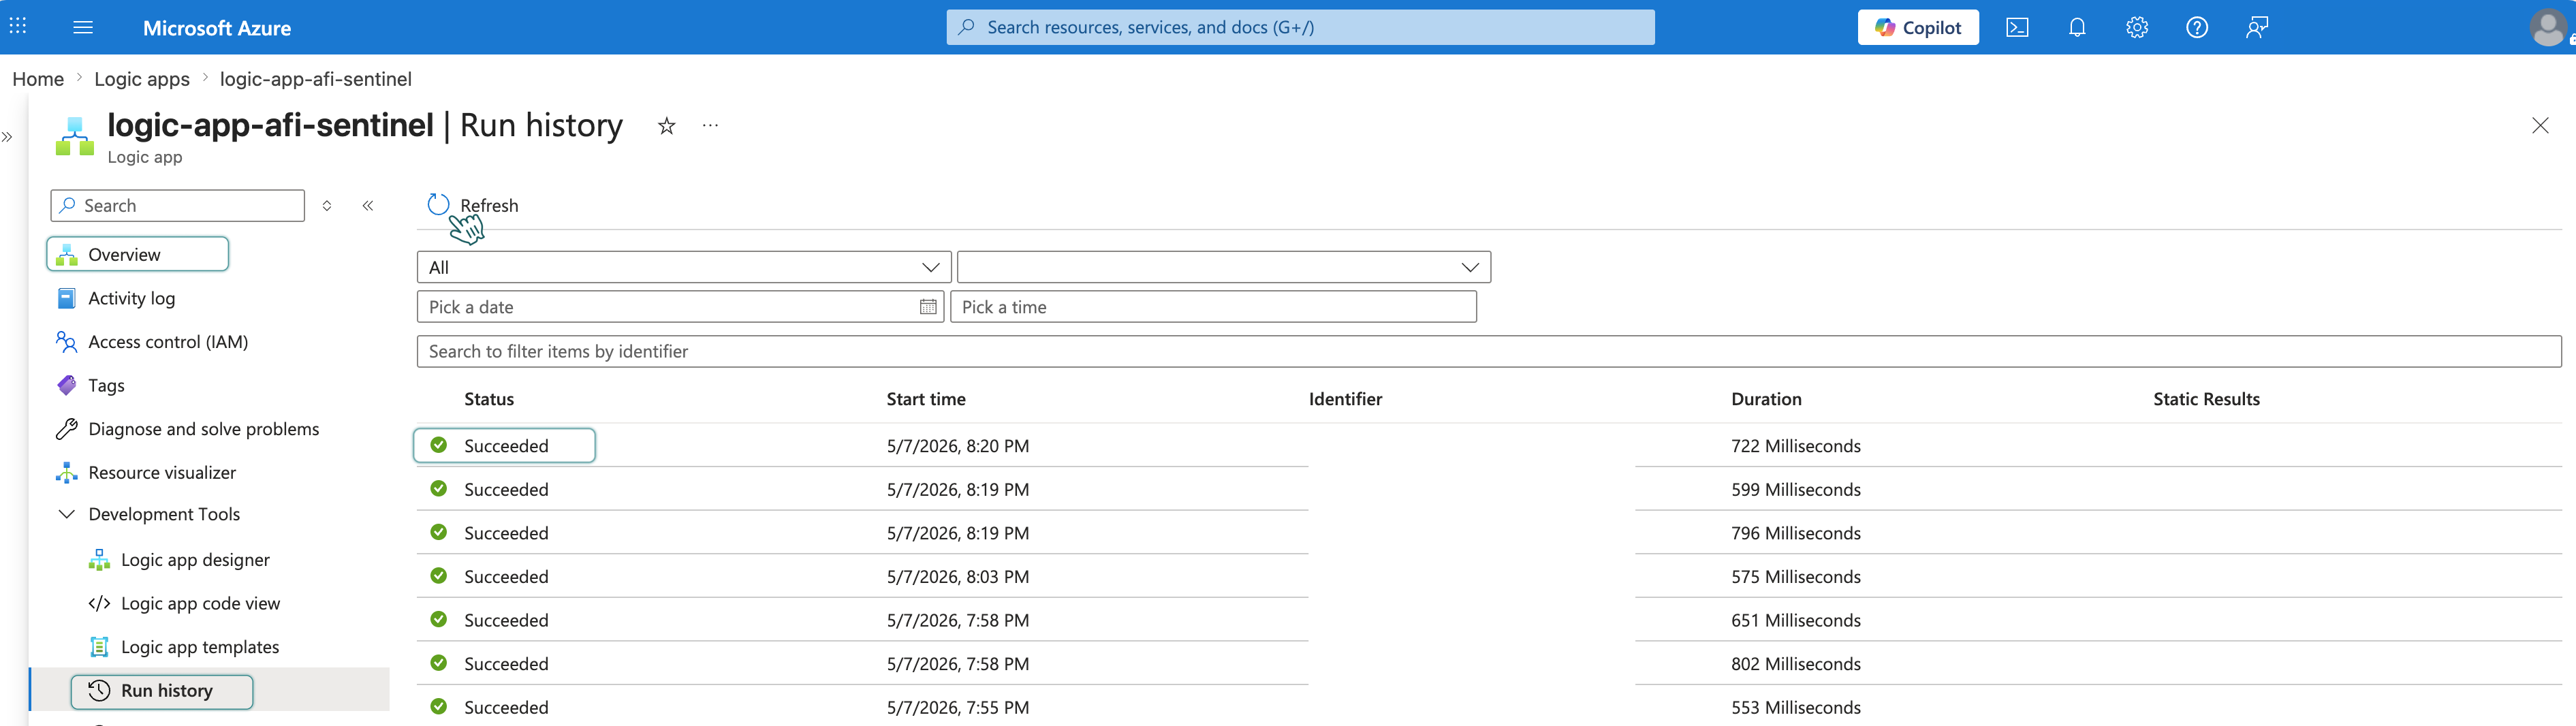Screen dimensions: 2576x726
Task: Open the Copilot button
Action: tap(1918, 27)
